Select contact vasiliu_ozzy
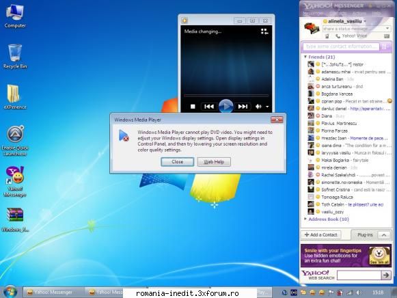The width and height of the screenshot is (397, 298). click(348, 212)
